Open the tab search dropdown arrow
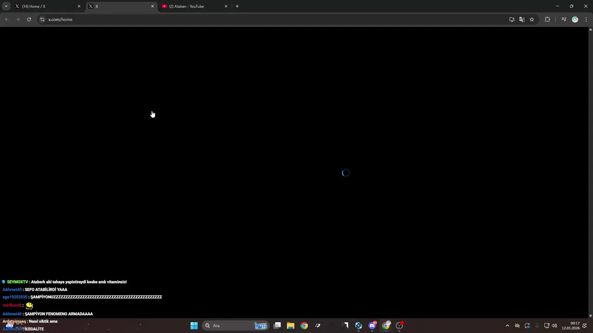 6,6
